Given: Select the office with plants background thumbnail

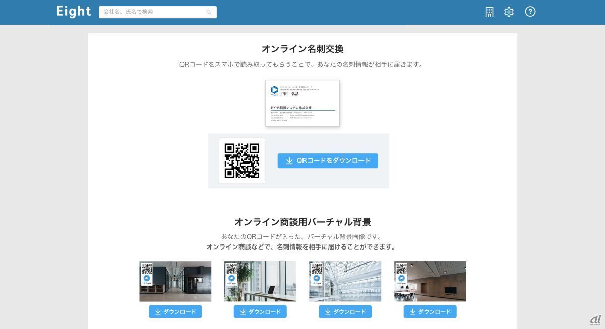Looking at the screenshot, I should (260, 281).
